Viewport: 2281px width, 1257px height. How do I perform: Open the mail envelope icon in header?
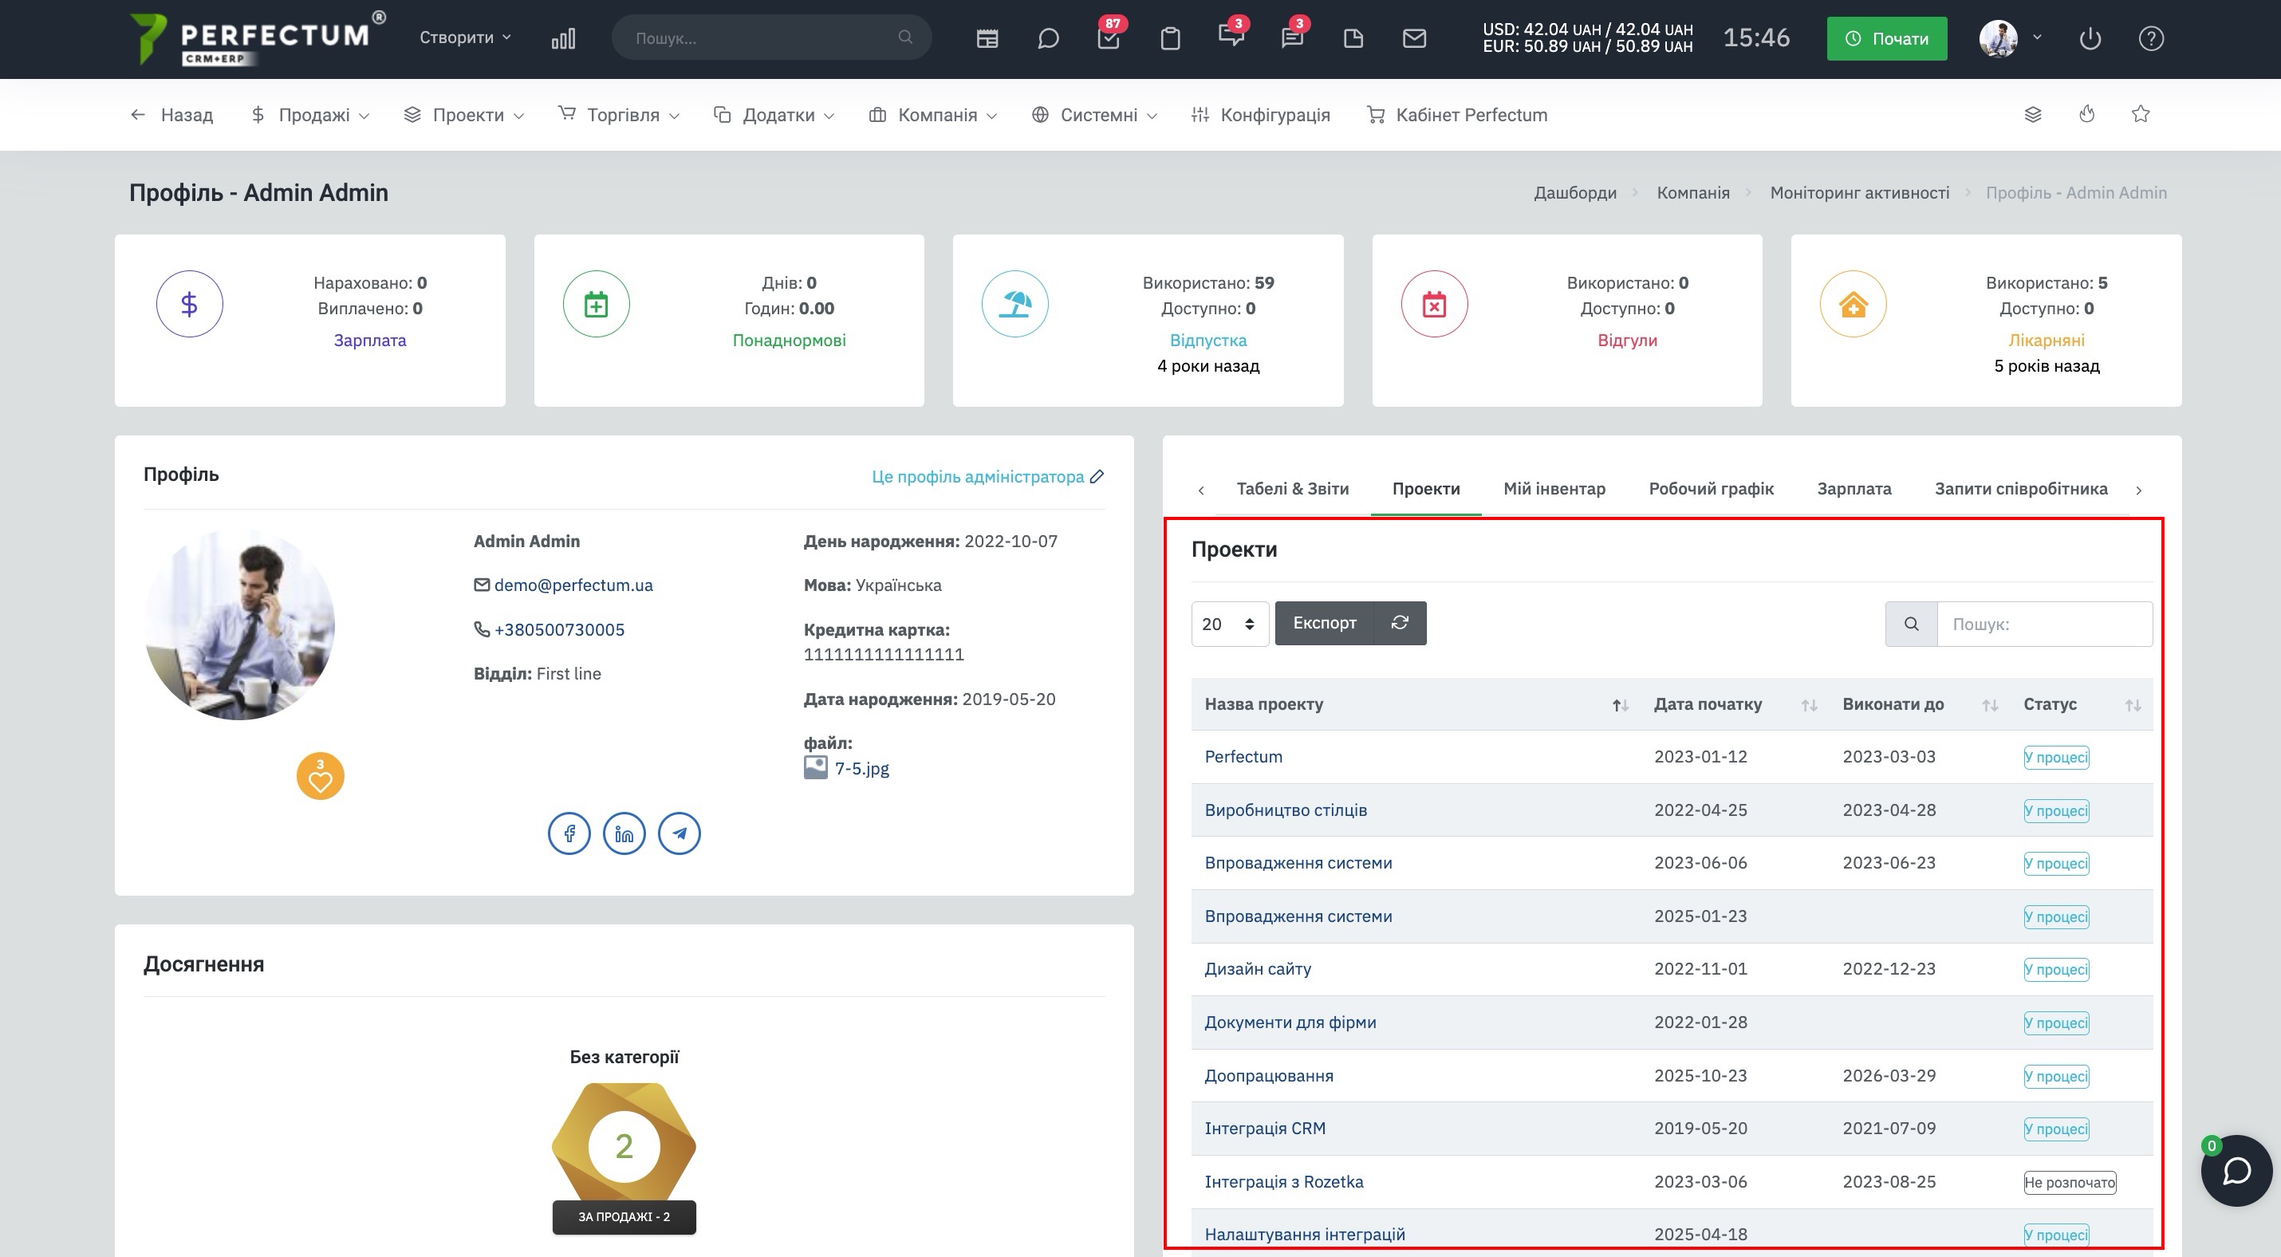1414,38
